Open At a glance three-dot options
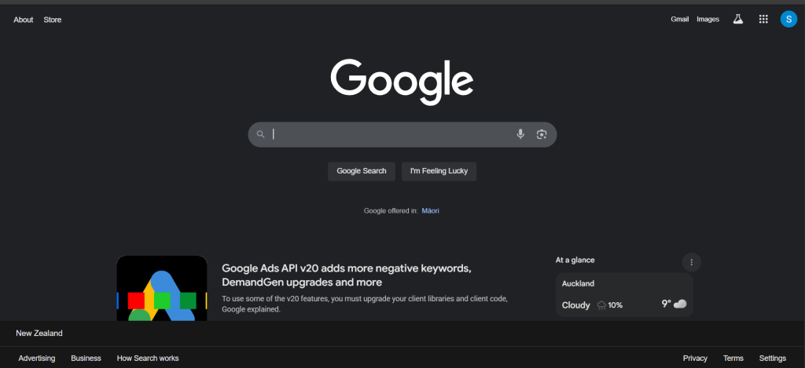 (692, 262)
